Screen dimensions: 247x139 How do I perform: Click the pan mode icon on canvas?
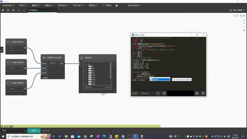(244, 31)
